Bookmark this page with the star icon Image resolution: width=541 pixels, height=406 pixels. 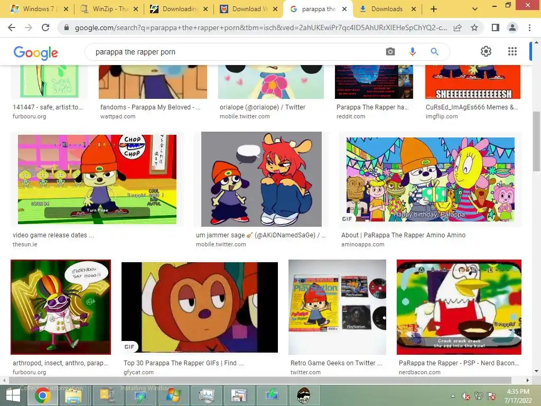tap(474, 27)
